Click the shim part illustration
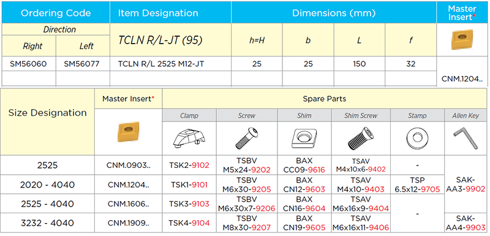490x236 pixels. pyautogui.click(x=304, y=138)
